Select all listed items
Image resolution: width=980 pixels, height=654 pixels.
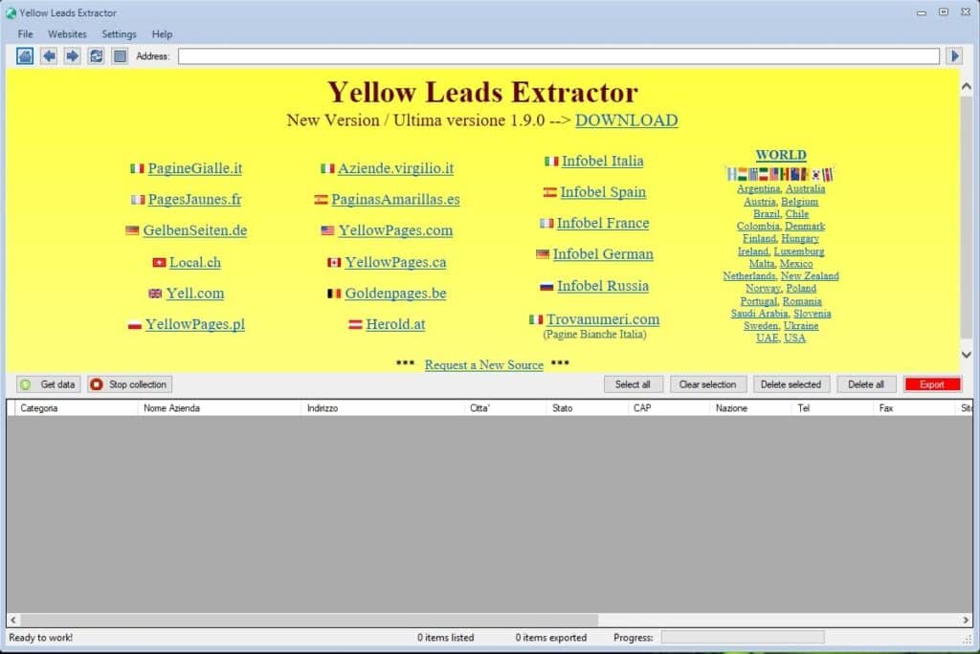pyautogui.click(x=634, y=384)
